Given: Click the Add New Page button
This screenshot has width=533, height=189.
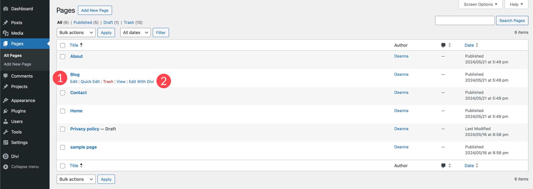Looking at the screenshot, I should point(95,10).
